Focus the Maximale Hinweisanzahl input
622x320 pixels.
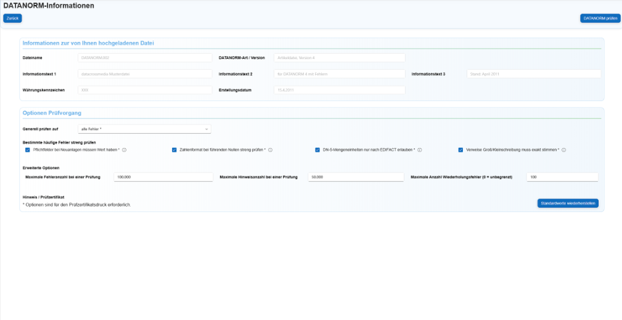coord(356,177)
